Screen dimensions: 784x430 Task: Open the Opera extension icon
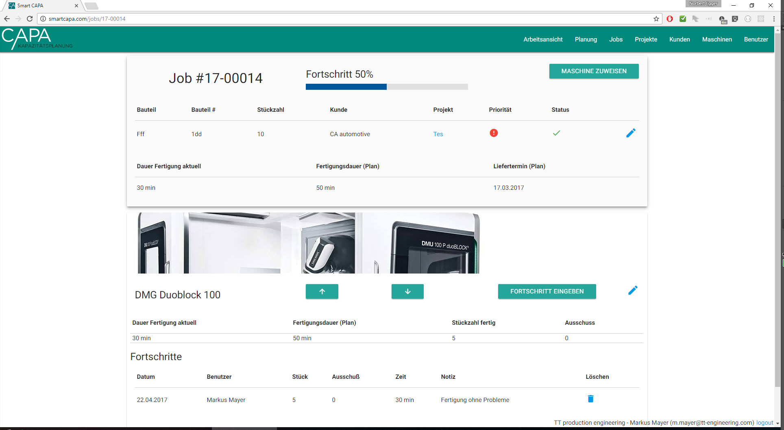[x=670, y=19]
